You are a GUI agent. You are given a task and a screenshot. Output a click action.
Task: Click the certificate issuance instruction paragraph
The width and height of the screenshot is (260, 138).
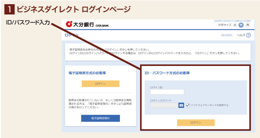tap(100, 104)
